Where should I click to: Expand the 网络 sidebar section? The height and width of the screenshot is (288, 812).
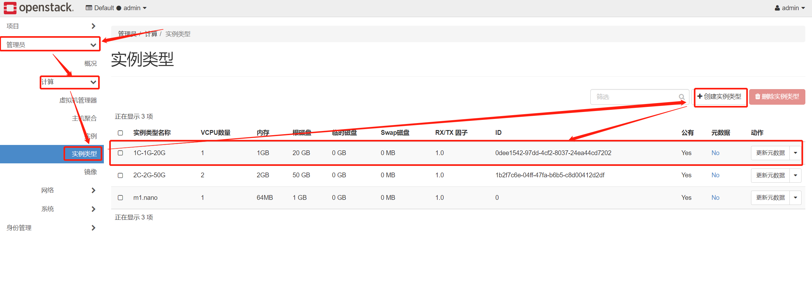(47, 190)
